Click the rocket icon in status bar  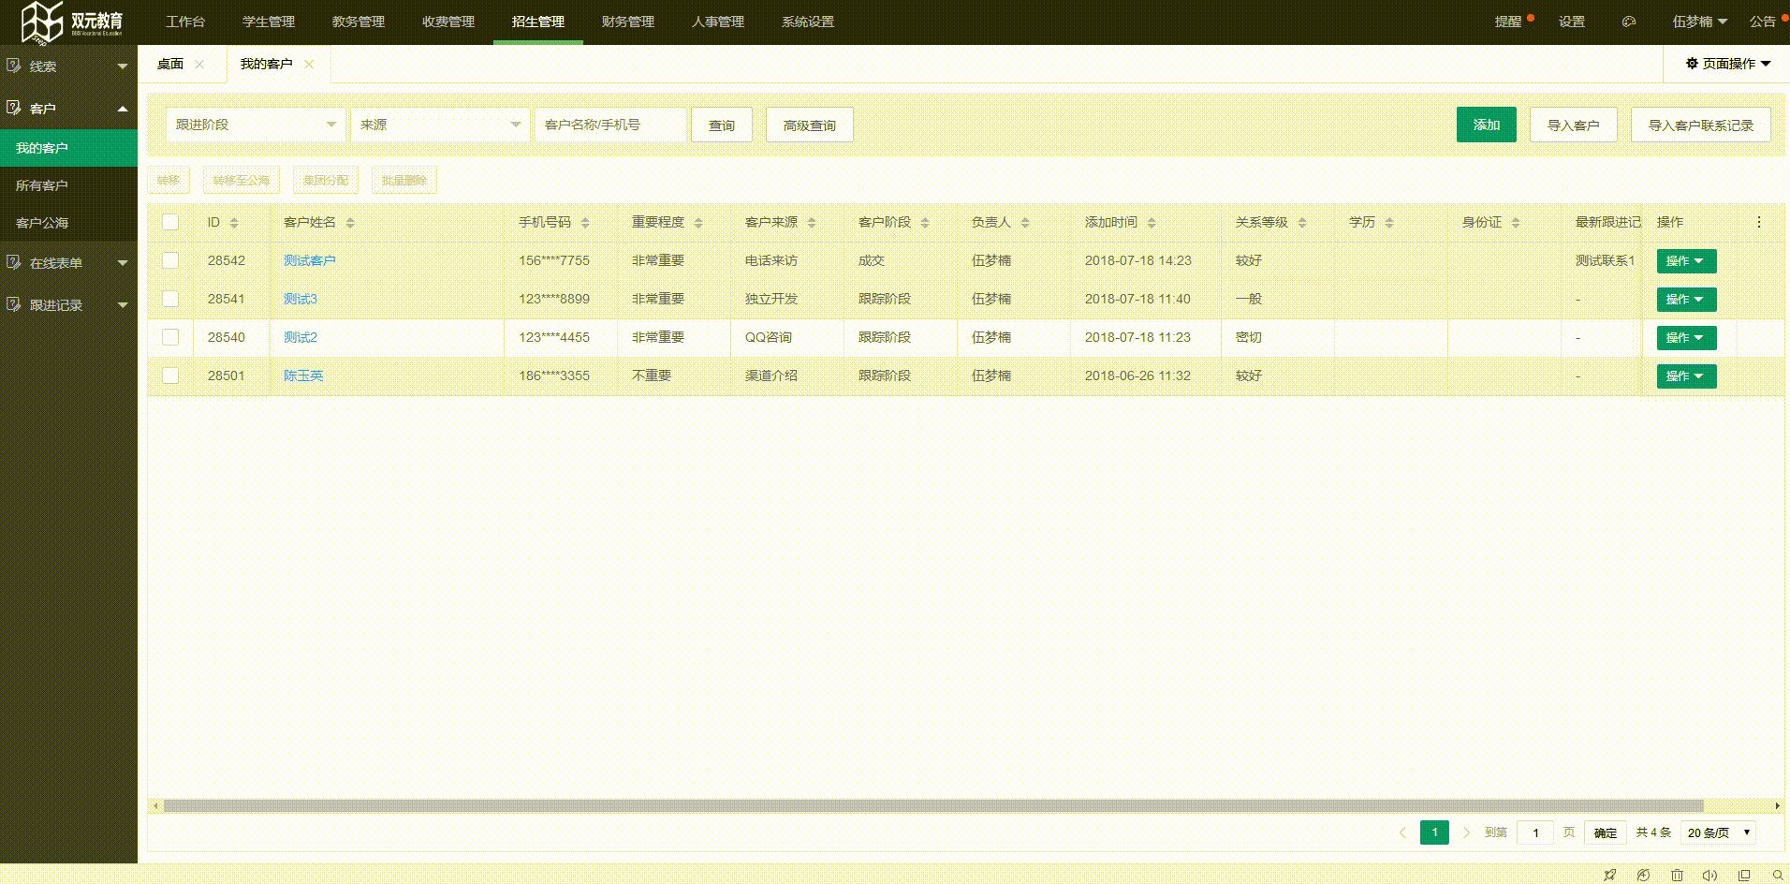pos(1609,875)
